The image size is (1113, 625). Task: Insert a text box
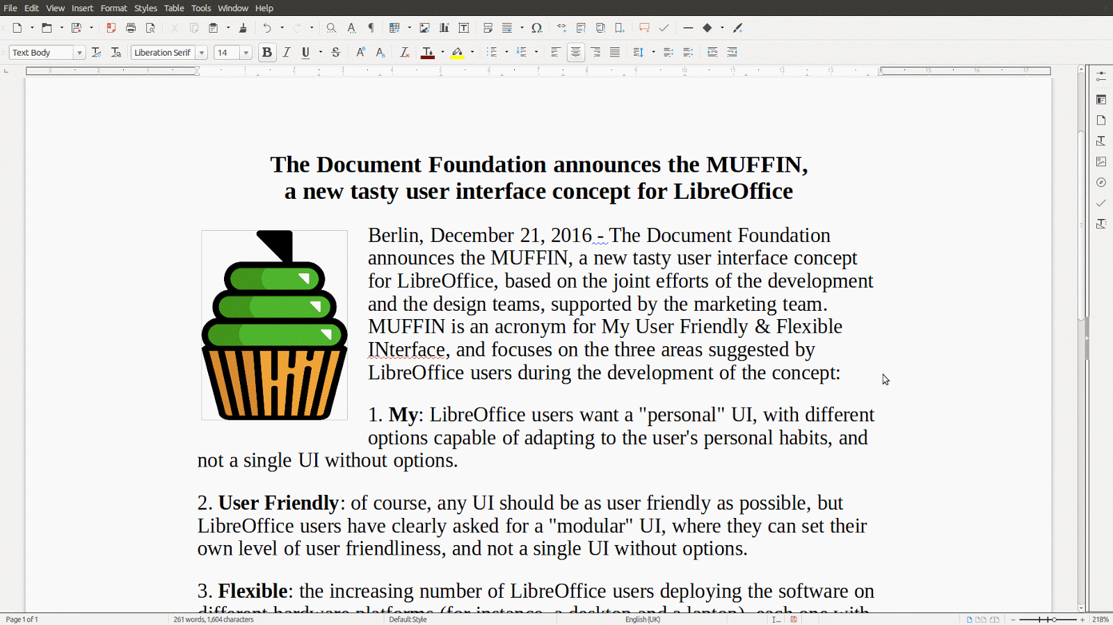pos(464,28)
